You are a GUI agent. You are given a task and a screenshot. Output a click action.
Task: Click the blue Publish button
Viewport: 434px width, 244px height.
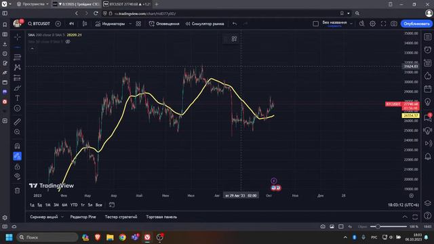pyautogui.click(x=416, y=24)
